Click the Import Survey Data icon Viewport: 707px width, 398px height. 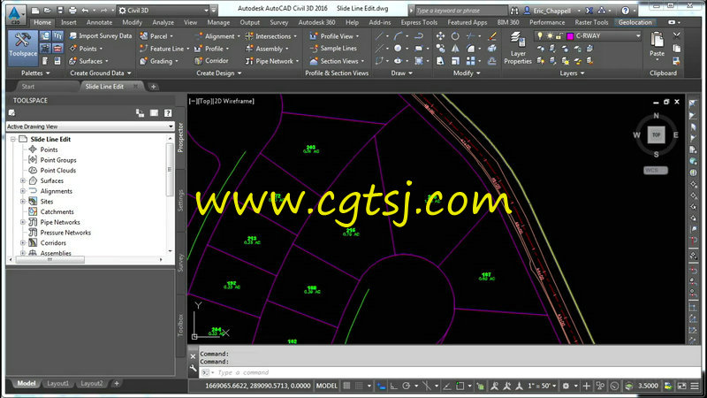pos(73,35)
